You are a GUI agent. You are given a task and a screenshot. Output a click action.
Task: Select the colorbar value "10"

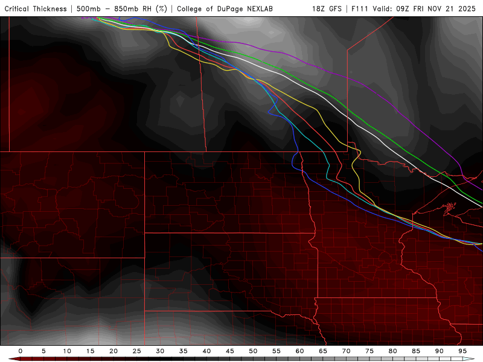tap(67, 351)
